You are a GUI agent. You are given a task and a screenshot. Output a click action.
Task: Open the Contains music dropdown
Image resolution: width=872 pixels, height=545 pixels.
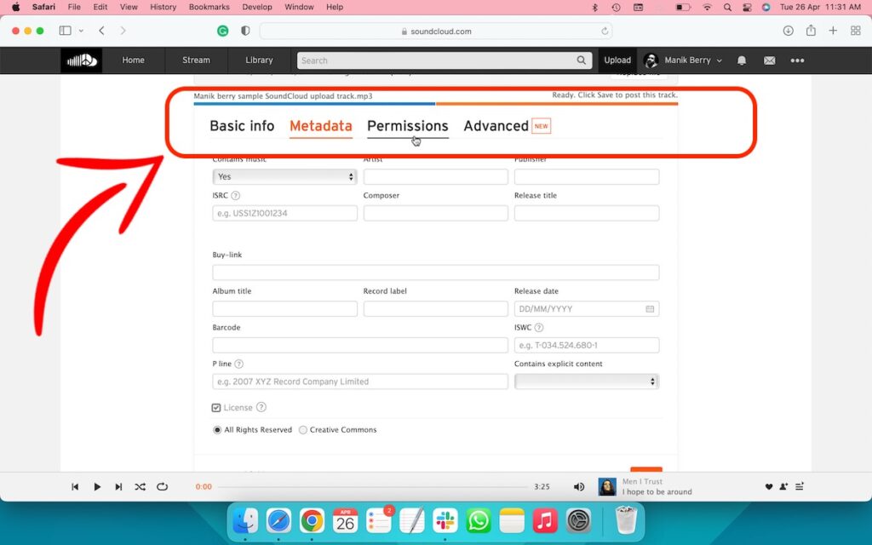284,176
